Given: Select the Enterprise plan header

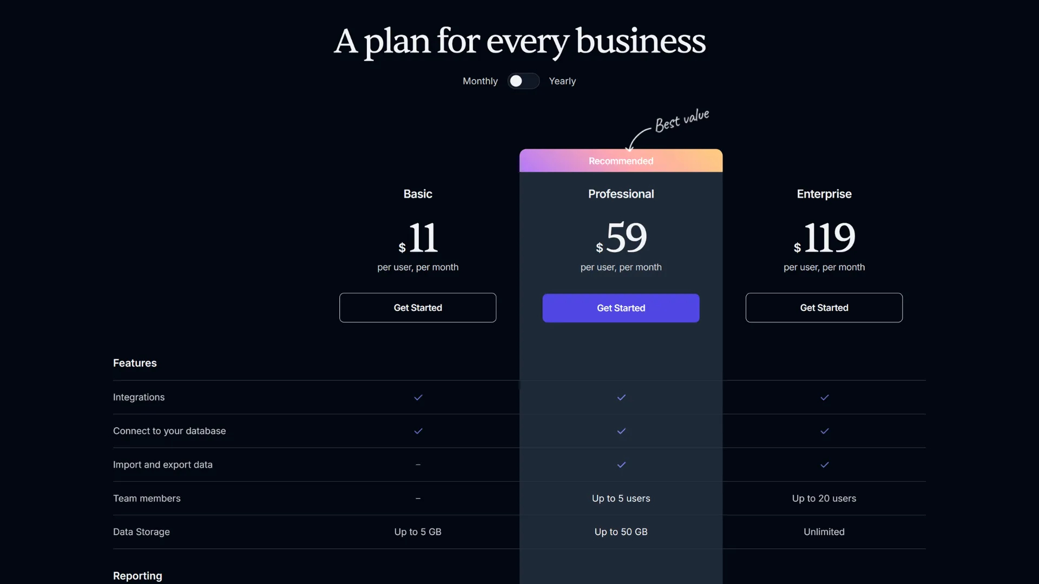Looking at the screenshot, I should [824, 194].
